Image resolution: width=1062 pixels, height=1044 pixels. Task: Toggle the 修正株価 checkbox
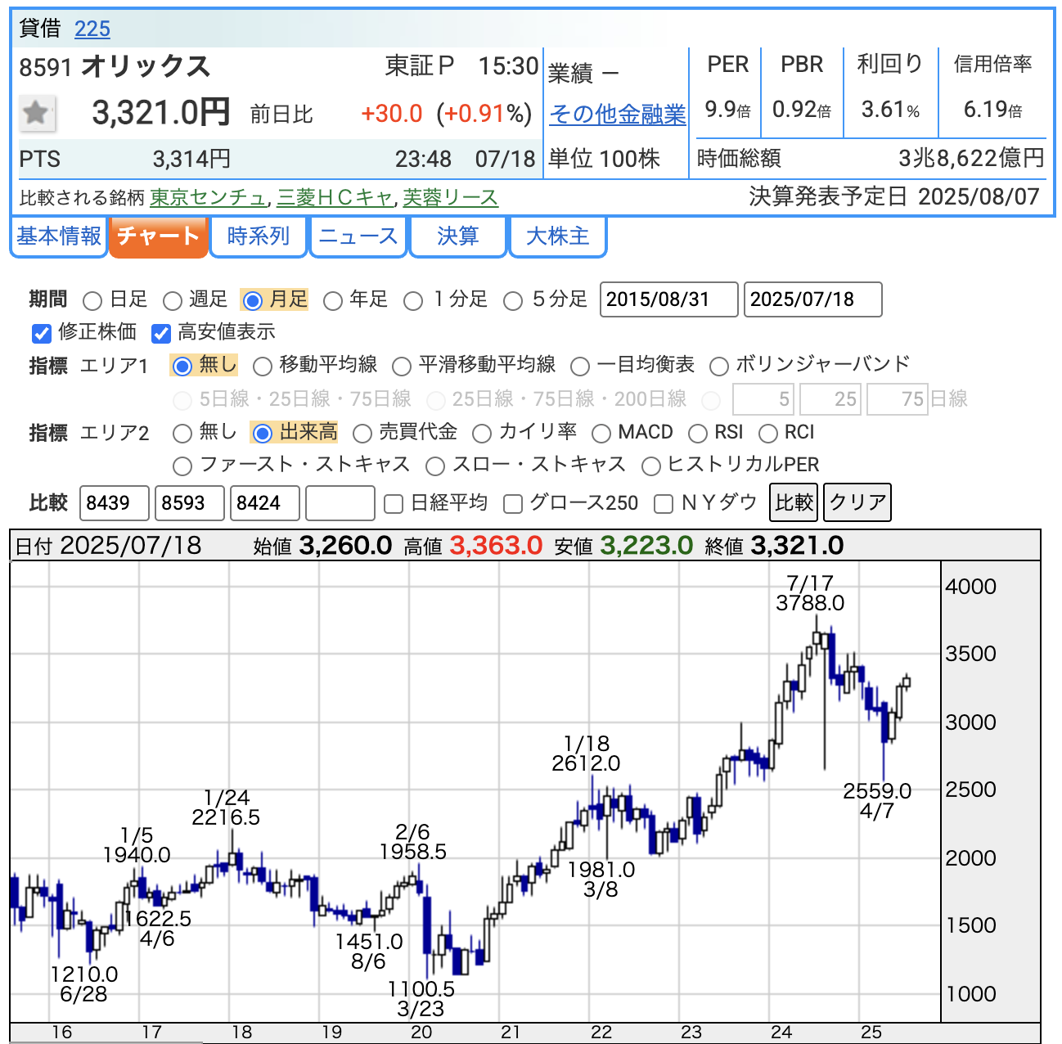tap(42, 333)
